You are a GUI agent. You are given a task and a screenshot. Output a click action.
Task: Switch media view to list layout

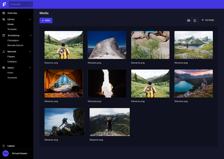[x=194, y=20]
